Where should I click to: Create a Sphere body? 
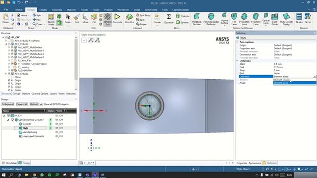point(182,22)
